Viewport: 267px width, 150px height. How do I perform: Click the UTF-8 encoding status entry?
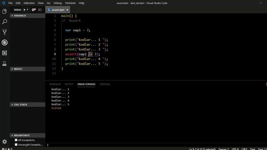pyautogui.click(x=235, y=149)
